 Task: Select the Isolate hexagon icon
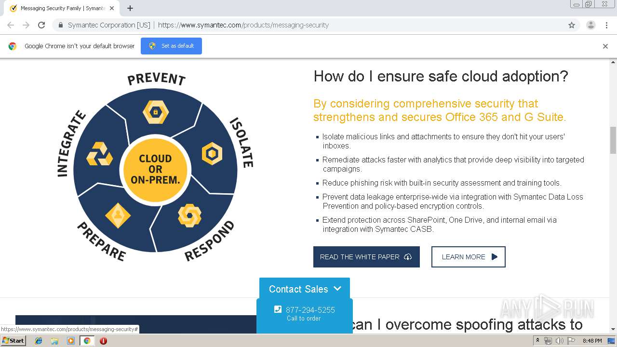tap(212, 154)
